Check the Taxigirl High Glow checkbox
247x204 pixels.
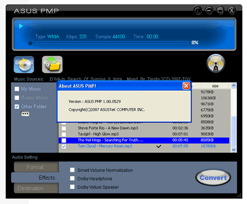(x=64, y=134)
